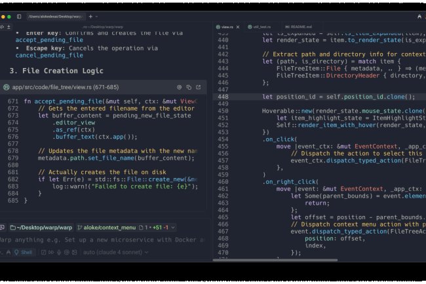Open the auto (claude 4 sonnet) model dropdown
The image size is (426, 284).
point(115,253)
